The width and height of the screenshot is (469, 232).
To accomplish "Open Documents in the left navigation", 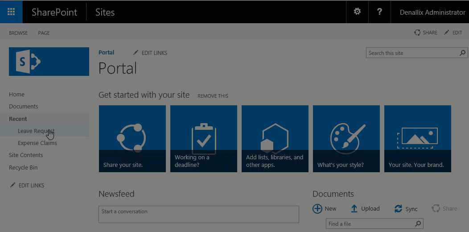I will (23, 107).
